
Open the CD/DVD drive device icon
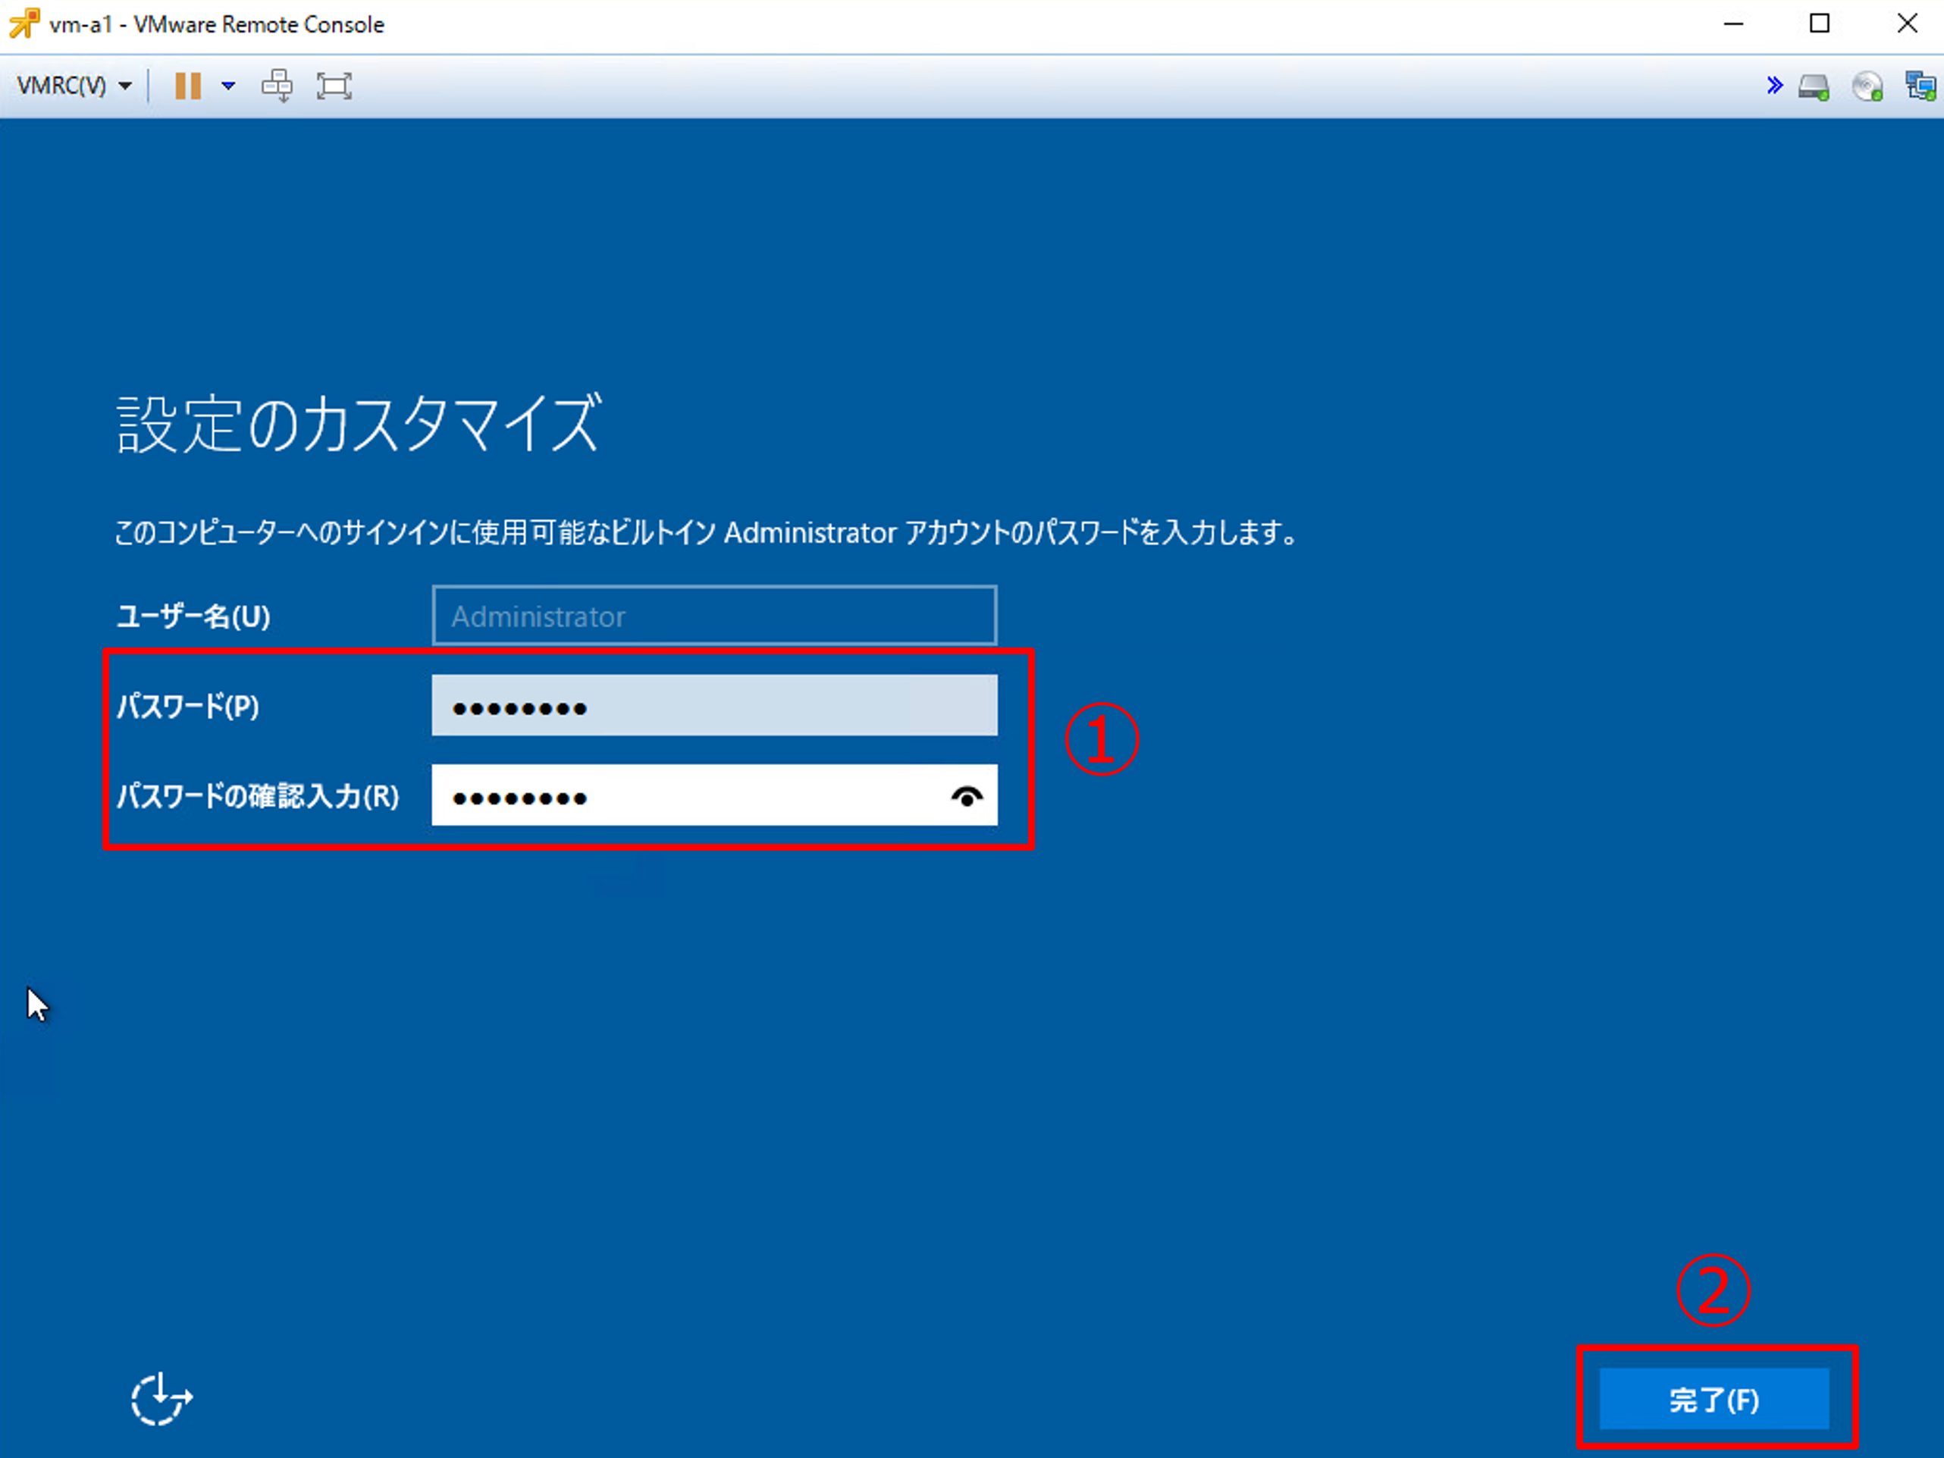pyautogui.click(x=1867, y=86)
